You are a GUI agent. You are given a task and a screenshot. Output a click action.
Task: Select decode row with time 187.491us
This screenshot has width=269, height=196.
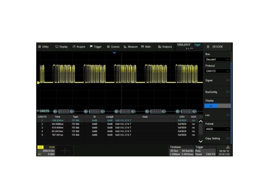[117, 135]
